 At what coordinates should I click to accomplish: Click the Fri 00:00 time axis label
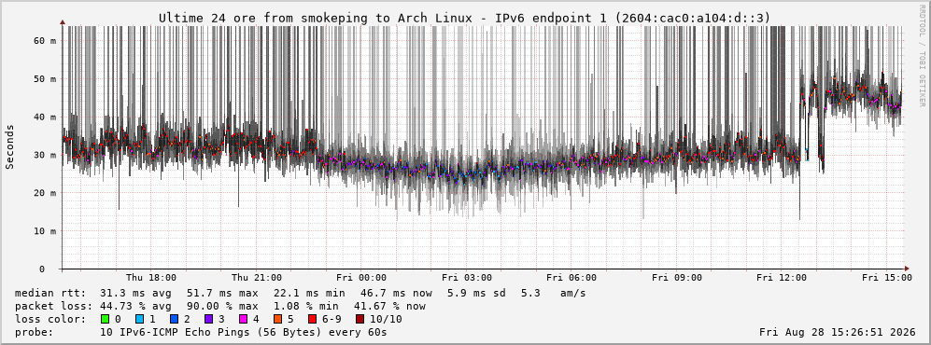click(x=361, y=278)
